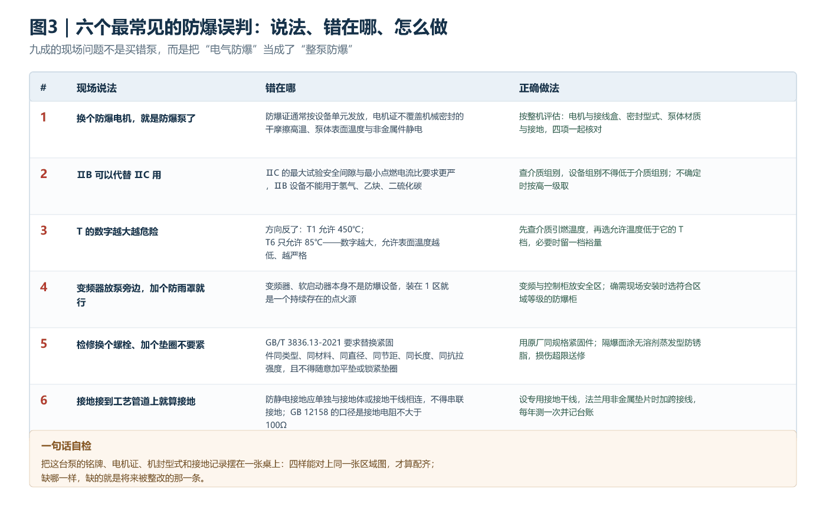Click cell starting 先查介质引燃温度
This screenshot has width=826, height=507.
tap(602, 236)
